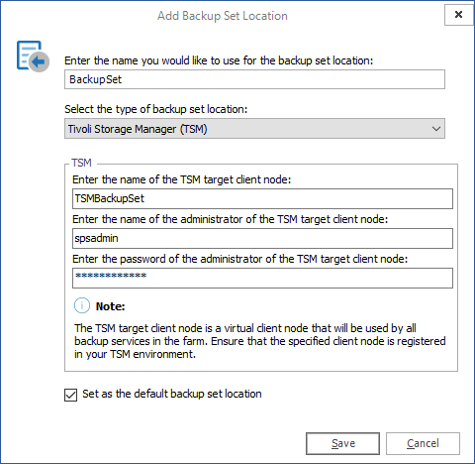Click the TSM target client node field
The width and height of the screenshot is (475, 464).
pyautogui.click(x=262, y=198)
